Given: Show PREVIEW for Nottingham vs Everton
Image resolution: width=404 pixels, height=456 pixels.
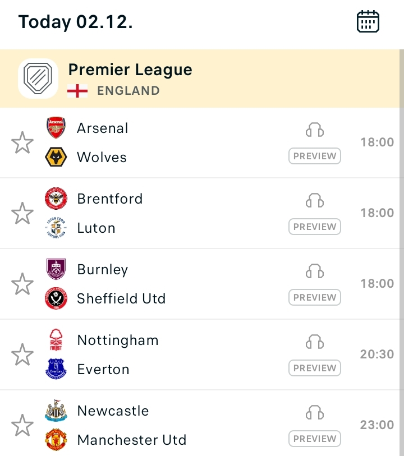Looking at the screenshot, I should [x=315, y=368].
